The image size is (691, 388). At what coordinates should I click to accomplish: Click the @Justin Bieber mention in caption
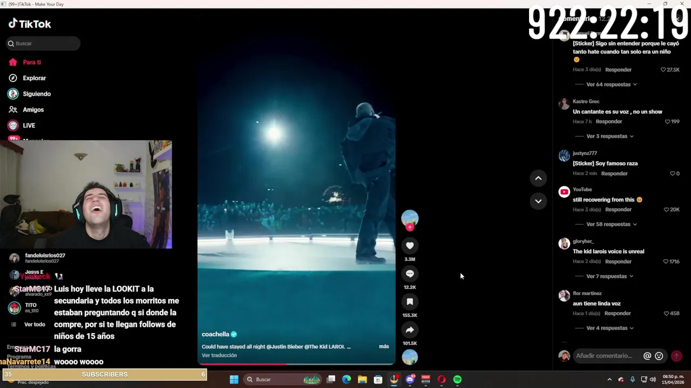pos(284,347)
